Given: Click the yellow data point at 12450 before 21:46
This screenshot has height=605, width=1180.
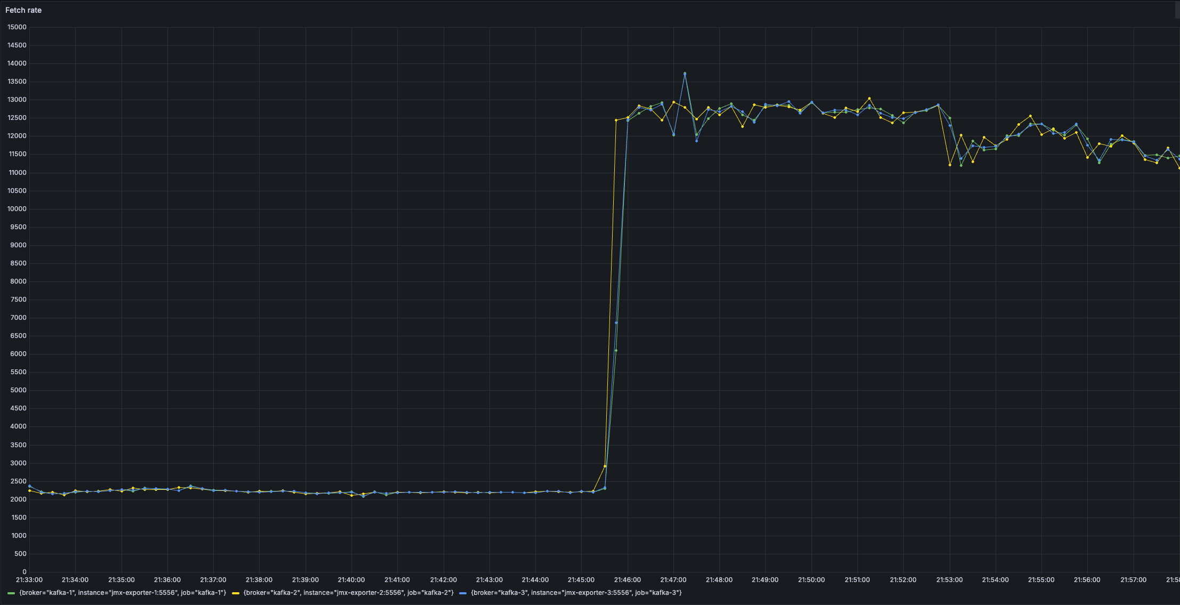Looking at the screenshot, I should 616,120.
